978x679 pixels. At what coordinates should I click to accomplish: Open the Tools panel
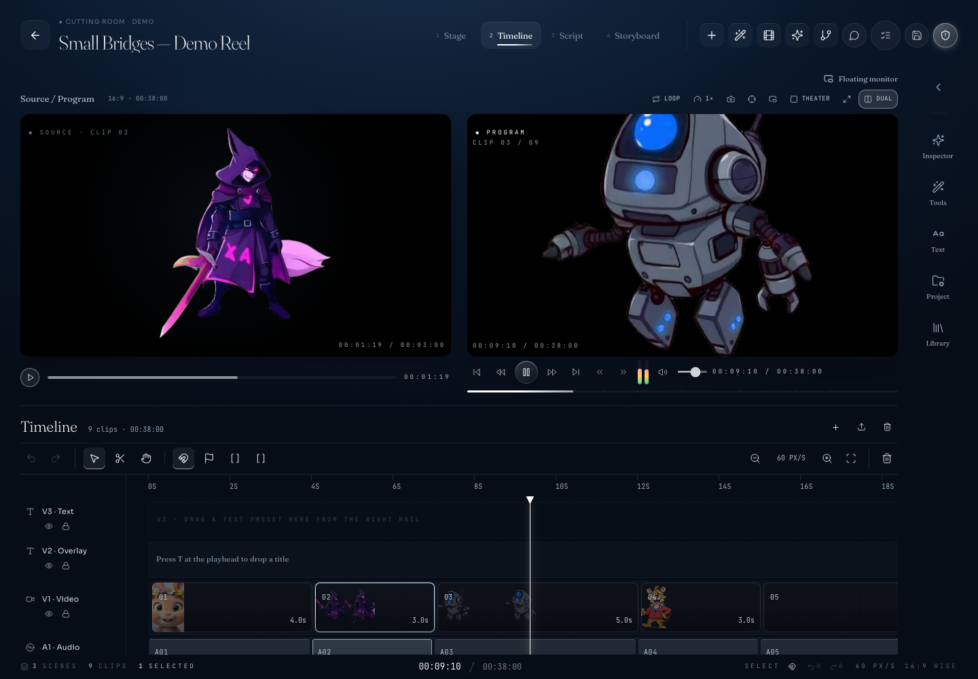pyautogui.click(x=938, y=193)
